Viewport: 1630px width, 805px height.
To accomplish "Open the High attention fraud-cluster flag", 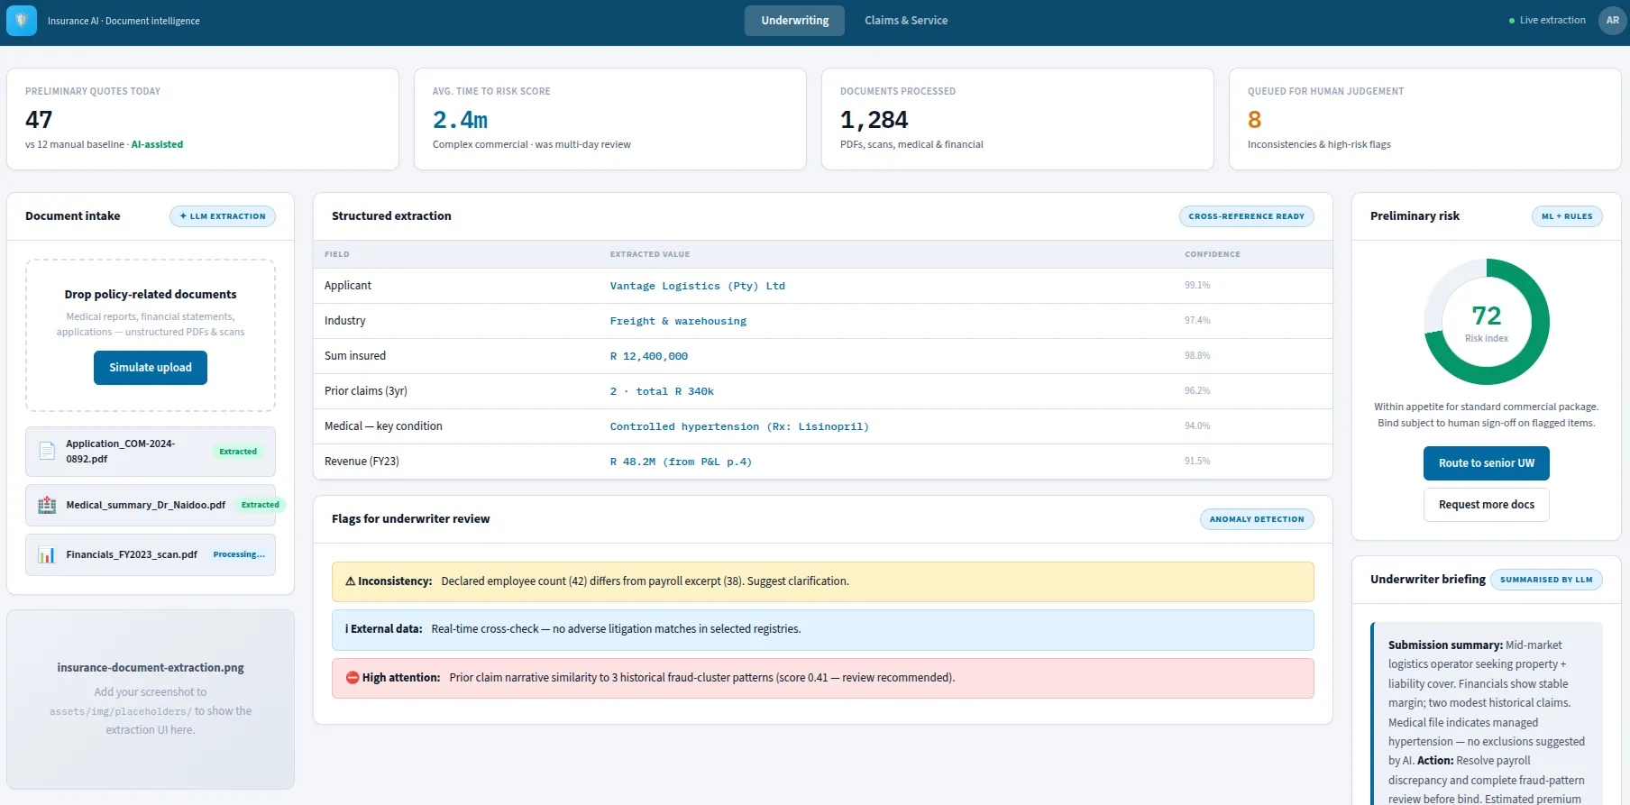I will click(823, 678).
